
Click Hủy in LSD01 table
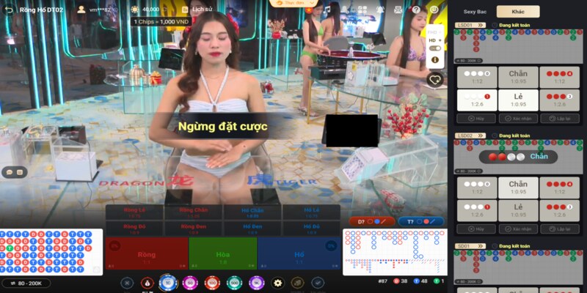(x=476, y=119)
